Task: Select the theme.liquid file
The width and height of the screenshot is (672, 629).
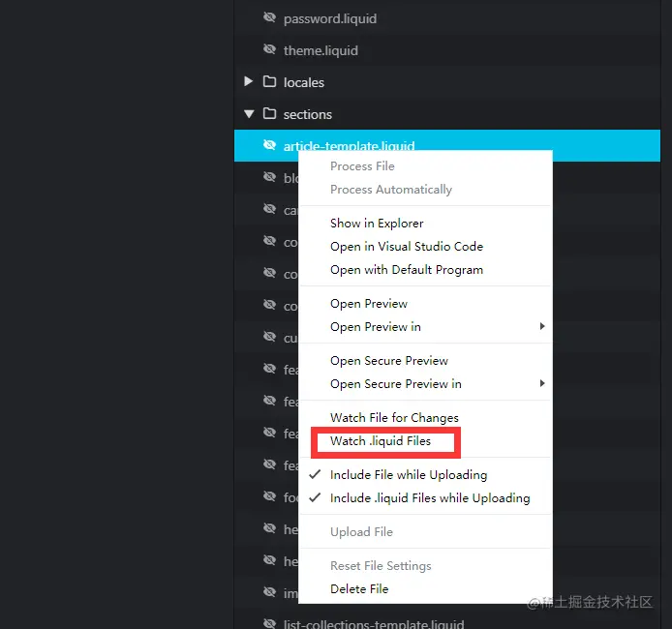Action: click(321, 50)
